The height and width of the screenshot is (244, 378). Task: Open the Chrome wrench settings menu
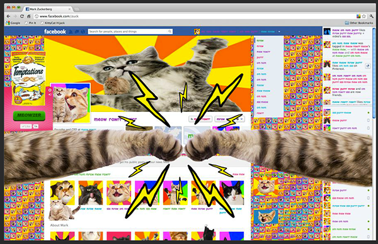(371, 16)
